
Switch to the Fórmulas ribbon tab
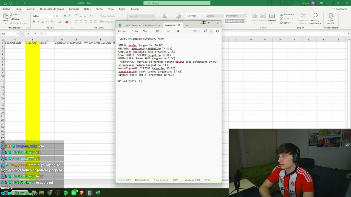click(x=74, y=9)
